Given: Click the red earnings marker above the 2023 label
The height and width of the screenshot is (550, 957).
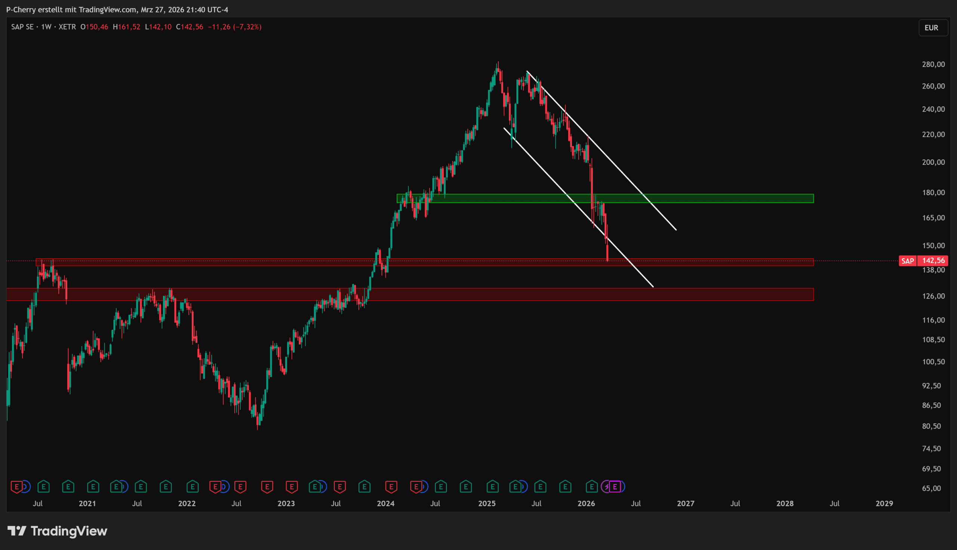Looking at the screenshot, I should [x=292, y=486].
